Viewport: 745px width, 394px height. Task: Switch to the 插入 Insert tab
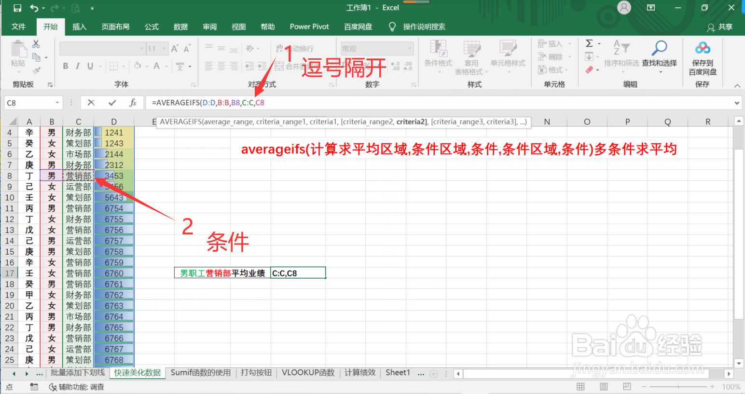pyautogui.click(x=79, y=27)
